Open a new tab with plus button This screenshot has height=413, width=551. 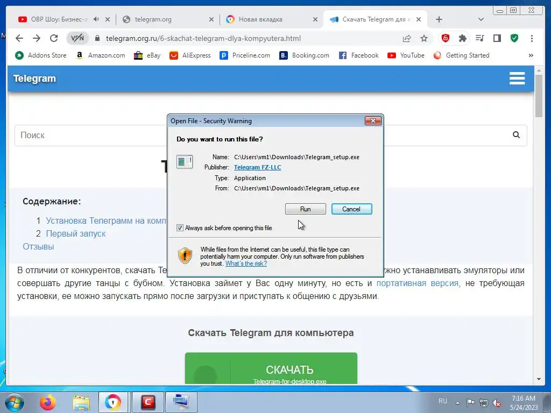439,19
